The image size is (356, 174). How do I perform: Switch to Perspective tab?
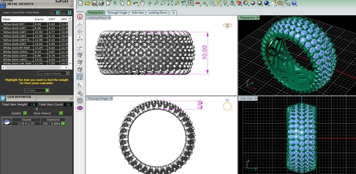point(95,13)
